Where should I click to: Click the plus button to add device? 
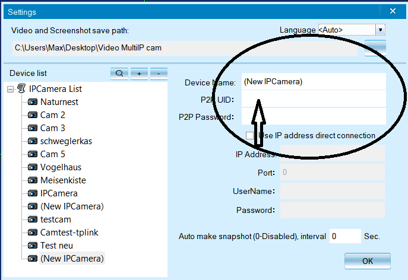(x=139, y=74)
